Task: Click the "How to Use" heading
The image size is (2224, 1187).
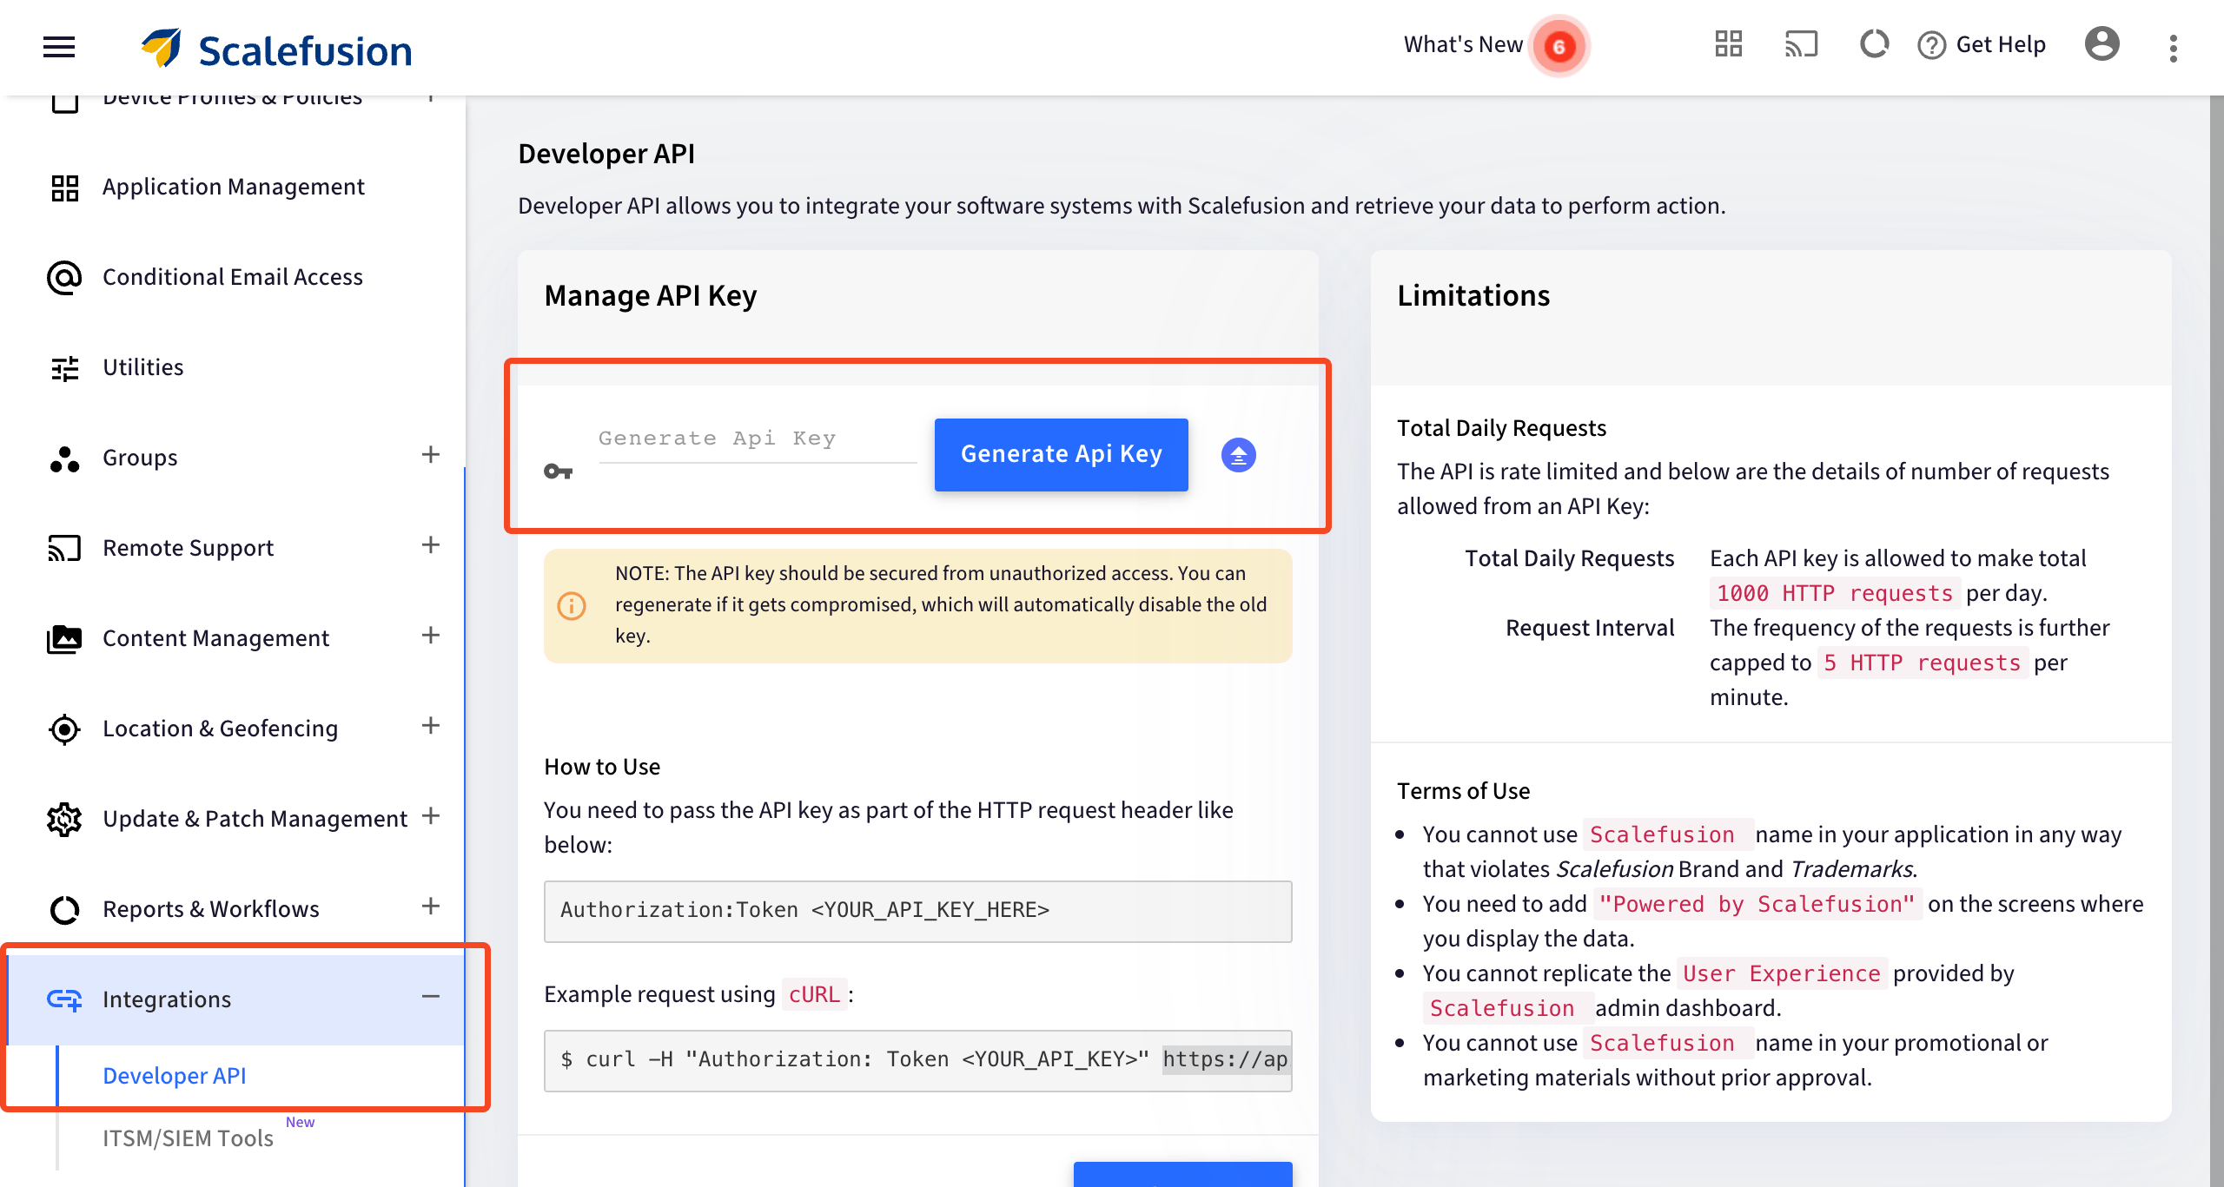Action: point(602,768)
